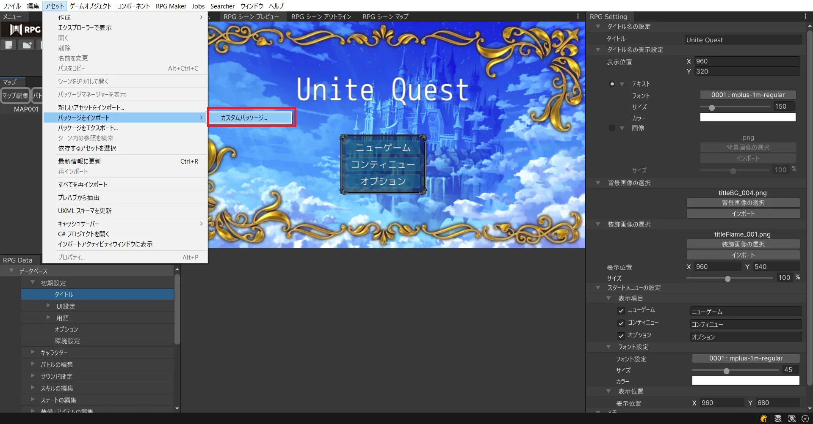Click the add folder icon in menu toolbar

coord(27,45)
